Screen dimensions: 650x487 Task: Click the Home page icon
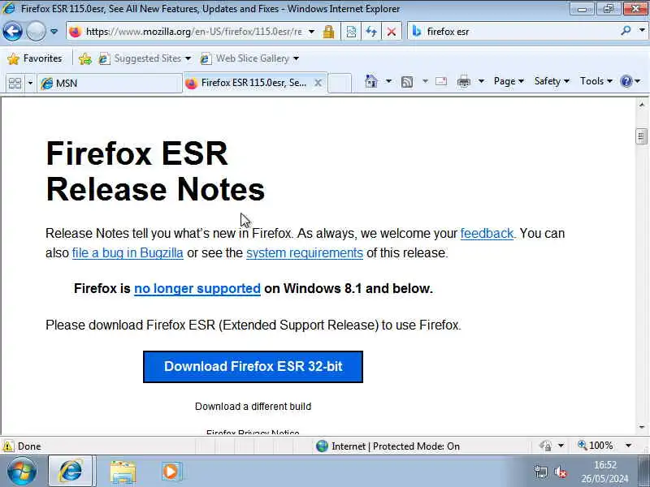[x=371, y=81]
